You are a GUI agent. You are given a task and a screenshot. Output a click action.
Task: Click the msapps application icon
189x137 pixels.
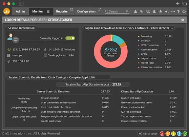point(9,55)
